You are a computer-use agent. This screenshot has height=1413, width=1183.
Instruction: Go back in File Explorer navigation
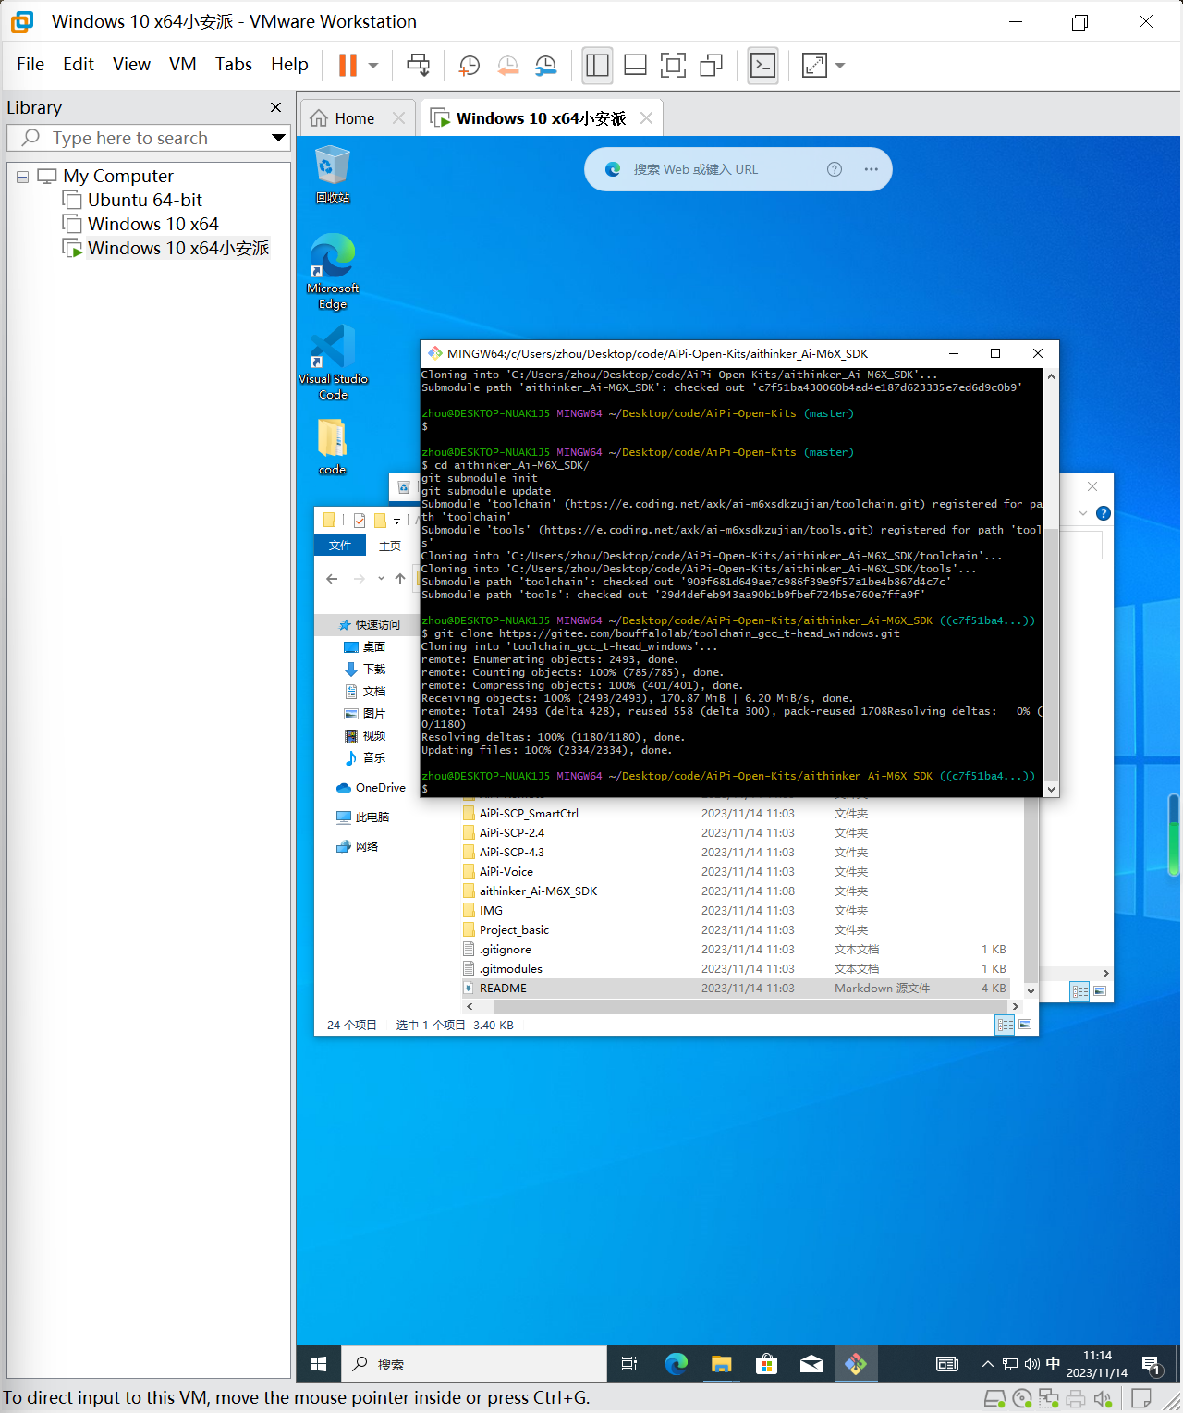click(x=332, y=579)
